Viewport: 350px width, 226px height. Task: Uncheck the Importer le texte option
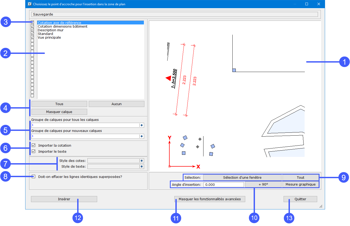pos(34,151)
